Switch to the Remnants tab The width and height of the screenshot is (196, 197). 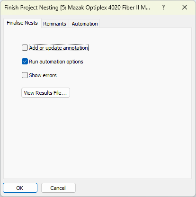54,24
